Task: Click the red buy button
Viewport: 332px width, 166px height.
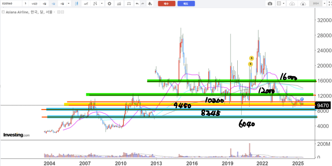Action: (167, 4)
